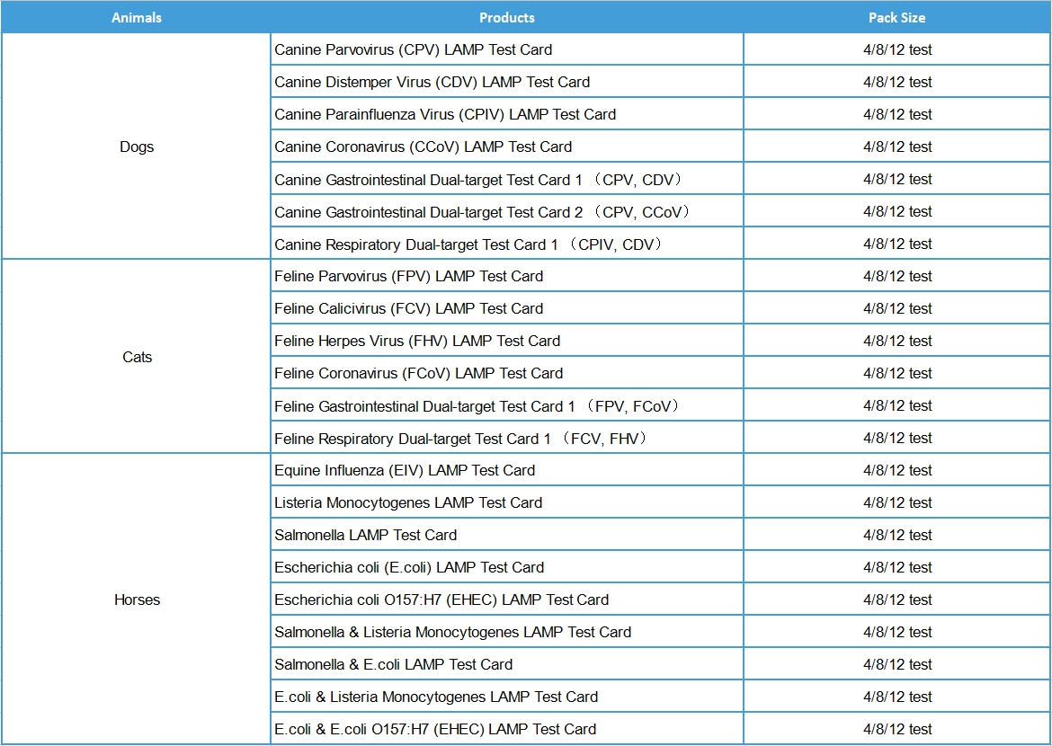Image resolution: width=1052 pixels, height=746 pixels.
Task: Select Feline Herpes Virus (FHV) product
Action: pos(417,342)
